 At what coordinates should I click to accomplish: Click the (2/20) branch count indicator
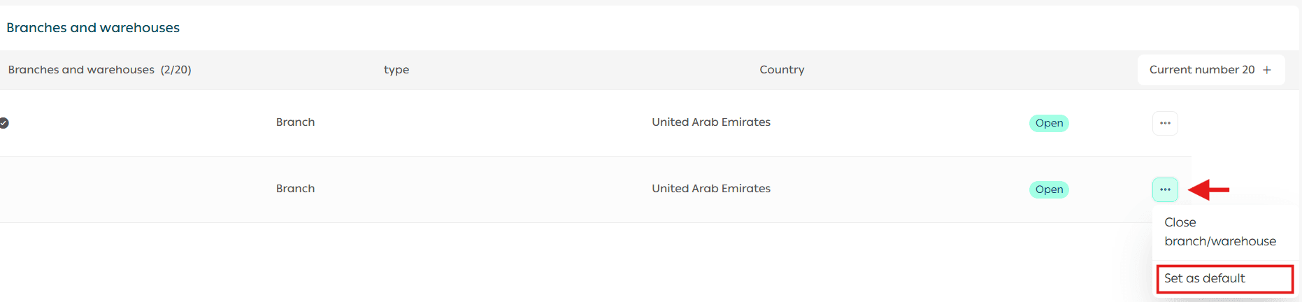176,70
